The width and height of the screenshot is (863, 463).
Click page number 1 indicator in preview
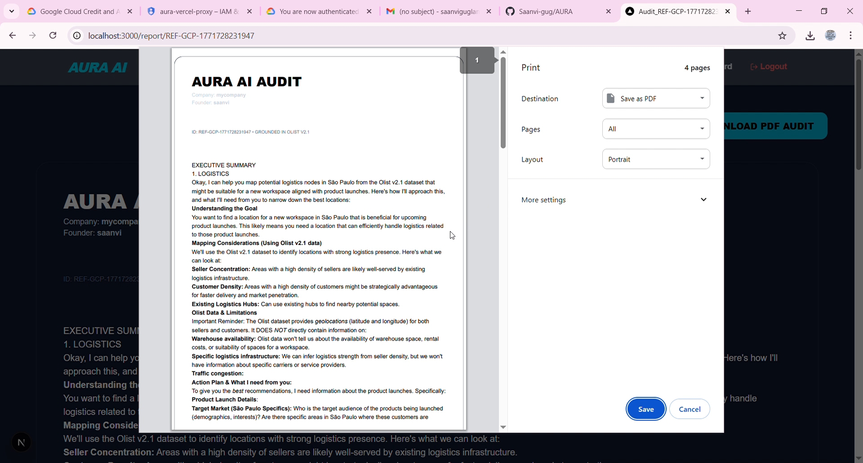(x=477, y=60)
